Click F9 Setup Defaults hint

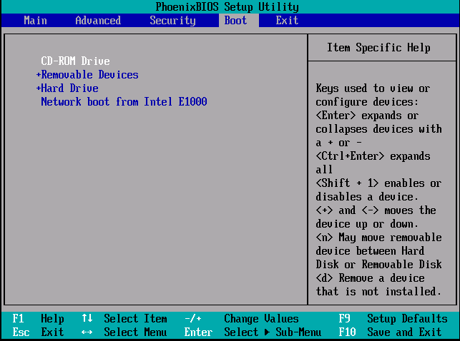pos(393,318)
